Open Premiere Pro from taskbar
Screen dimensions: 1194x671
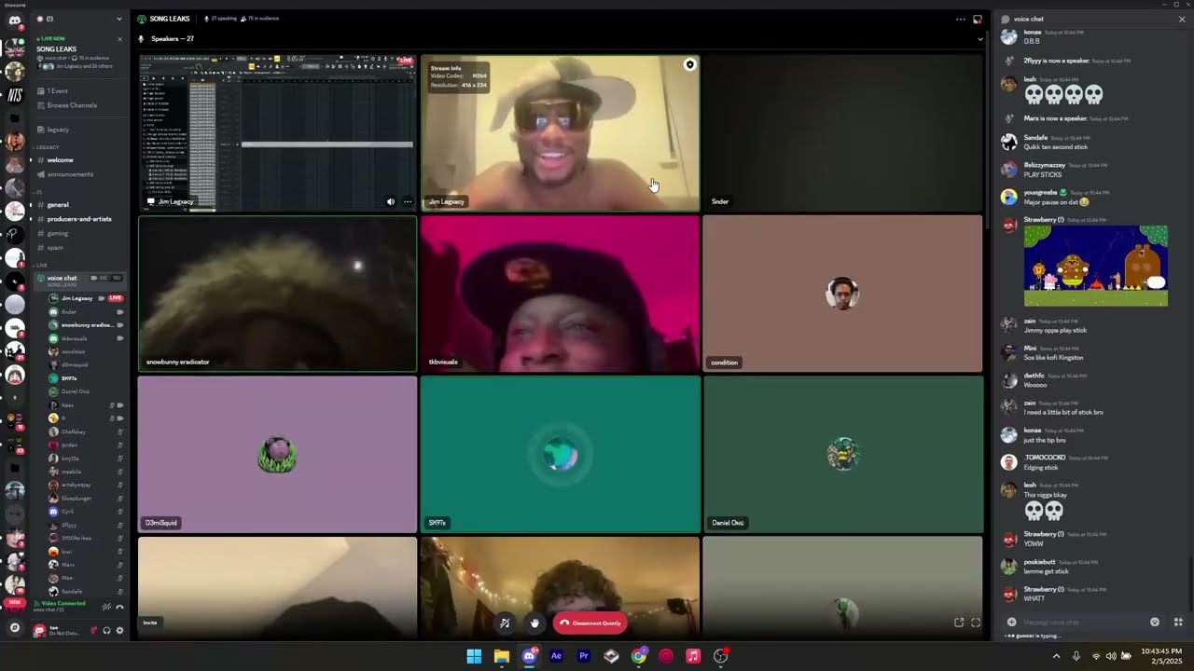click(x=584, y=656)
